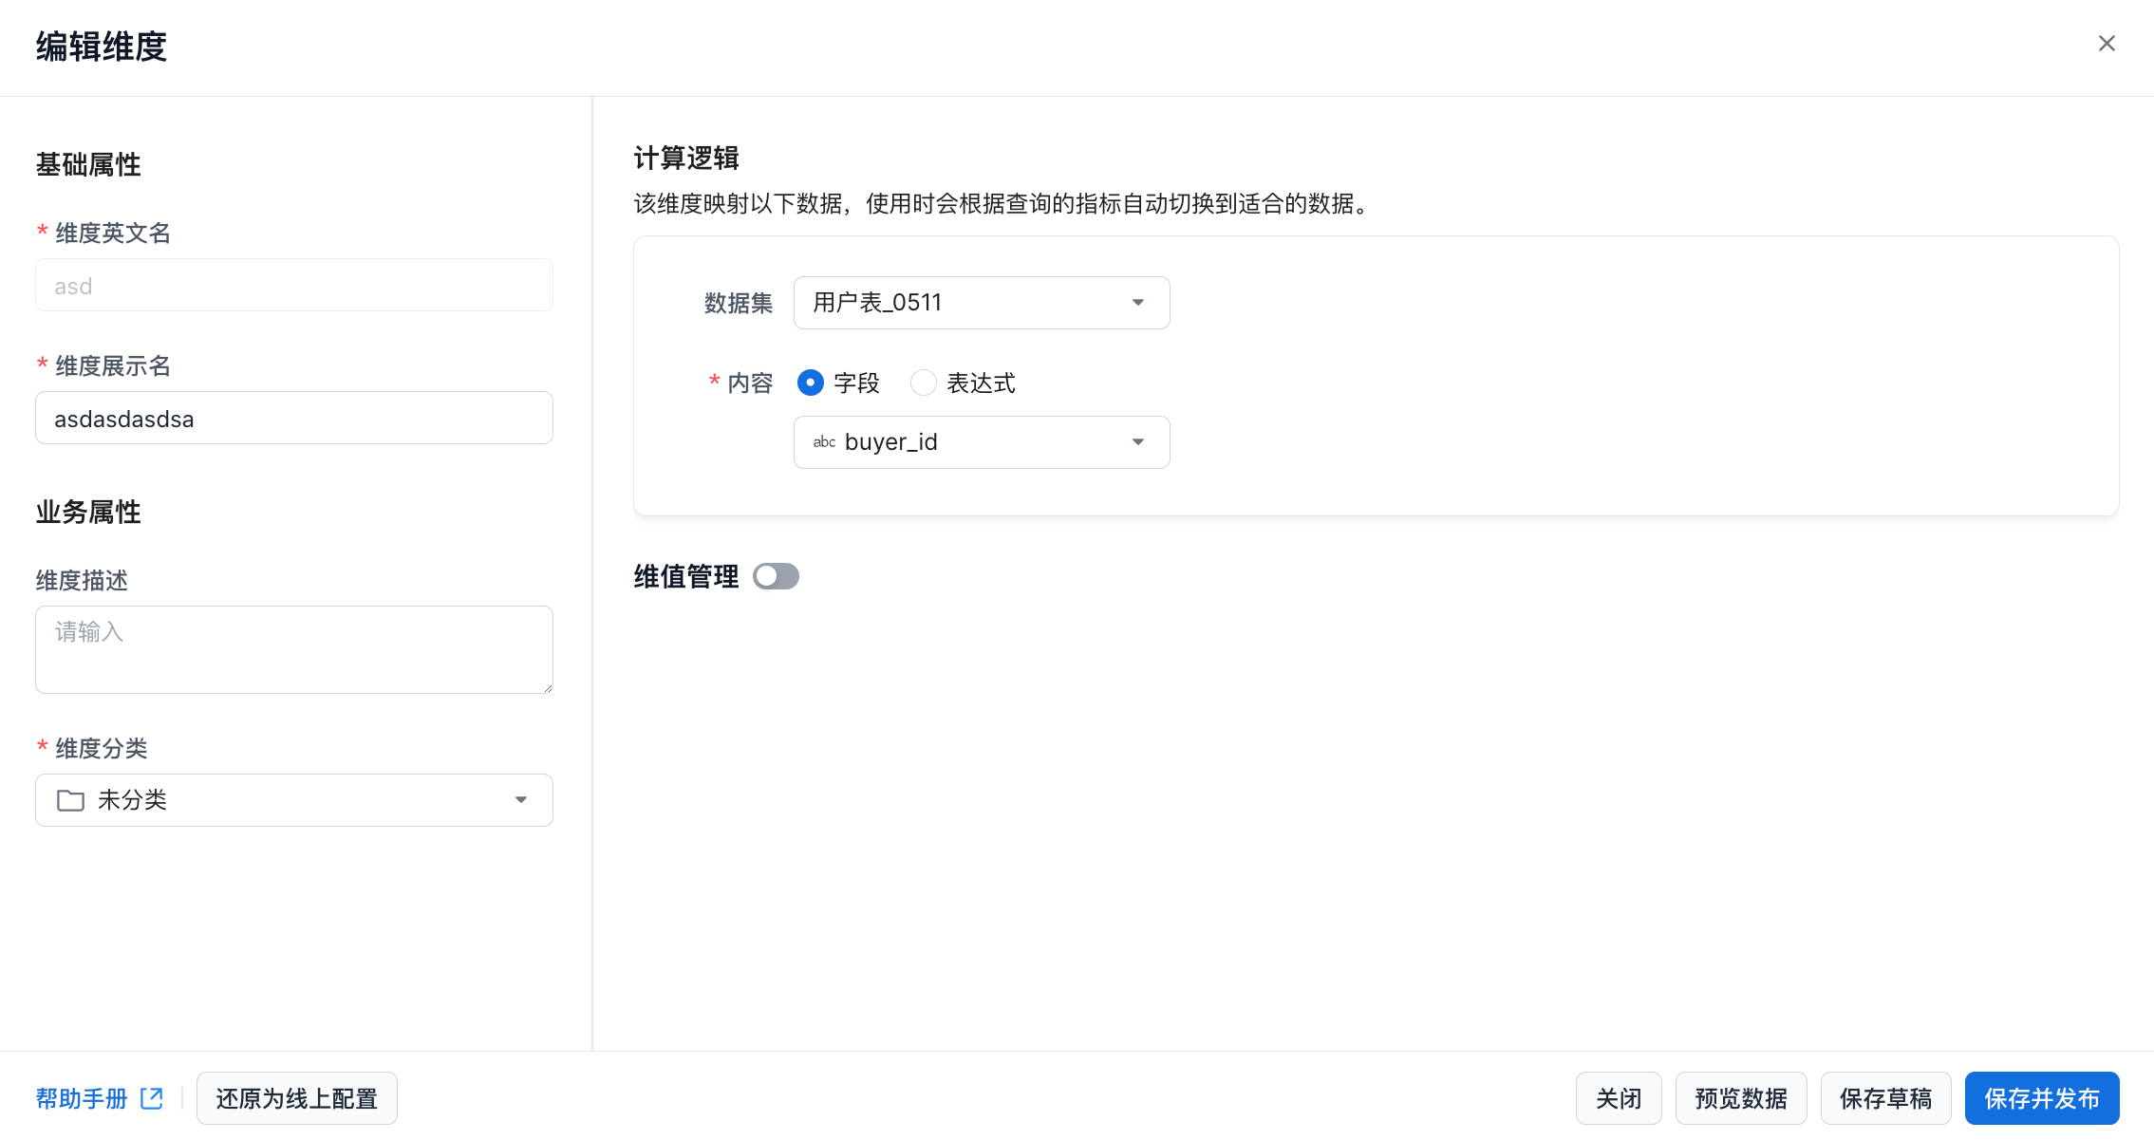Click into the 维度描述 textarea

[294, 650]
